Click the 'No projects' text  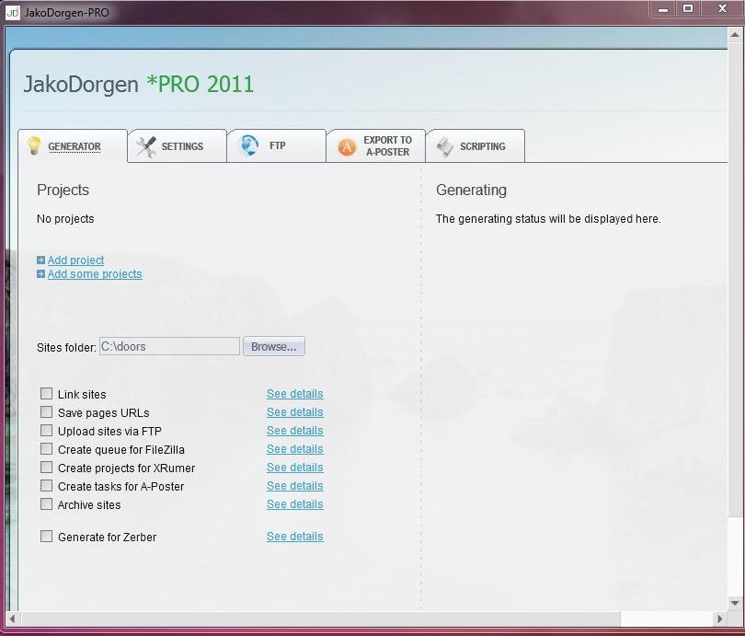pyautogui.click(x=65, y=219)
